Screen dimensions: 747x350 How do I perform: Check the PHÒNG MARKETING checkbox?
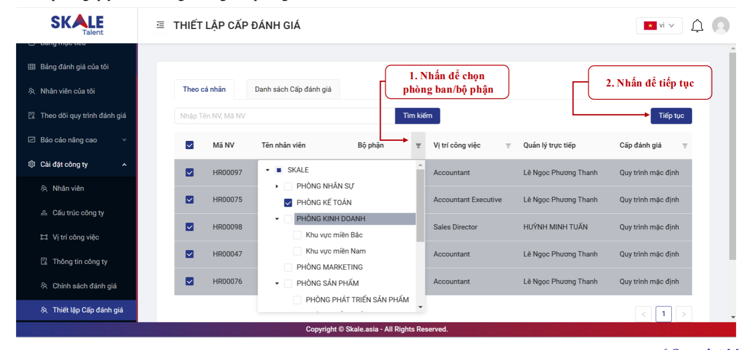(x=288, y=267)
